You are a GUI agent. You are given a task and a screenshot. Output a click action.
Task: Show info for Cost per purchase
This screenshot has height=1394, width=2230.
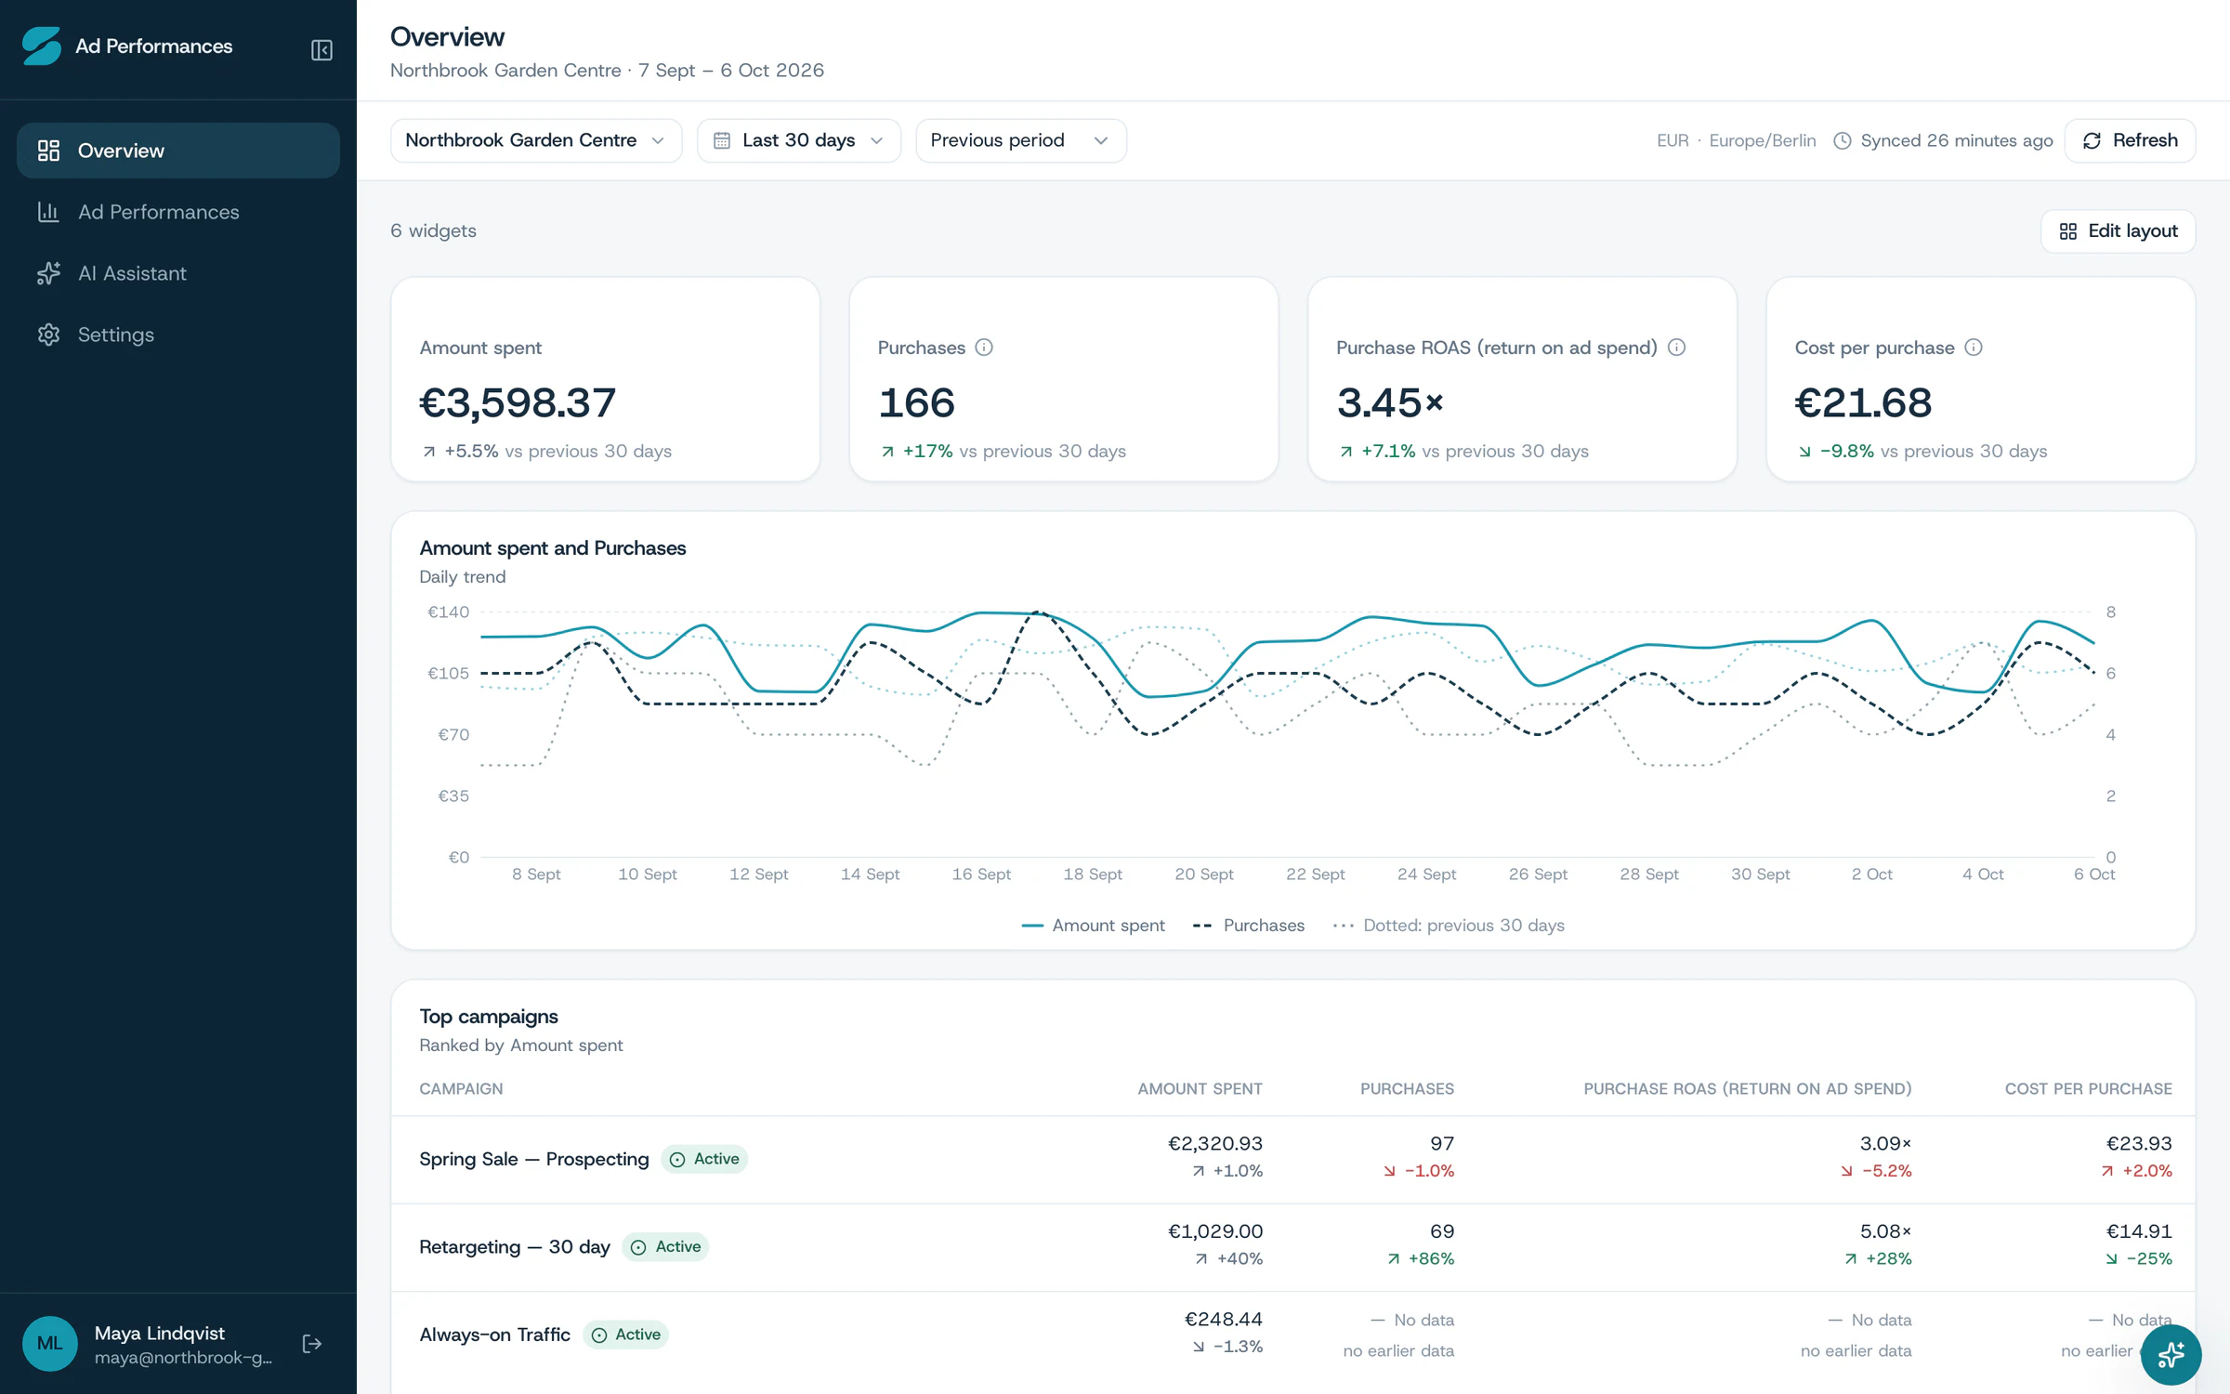pos(1974,348)
